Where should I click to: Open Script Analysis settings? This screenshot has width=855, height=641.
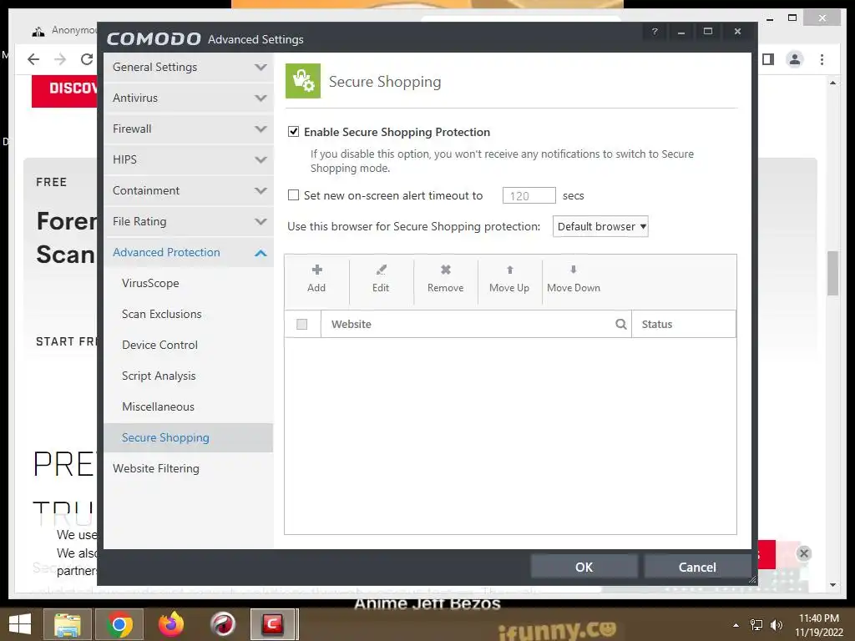click(159, 376)
